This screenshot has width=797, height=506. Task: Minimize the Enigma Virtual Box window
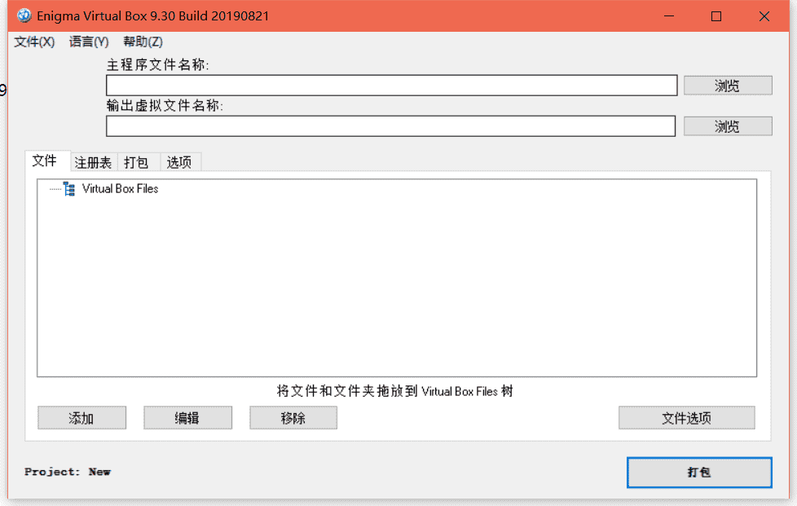point(669,16)
